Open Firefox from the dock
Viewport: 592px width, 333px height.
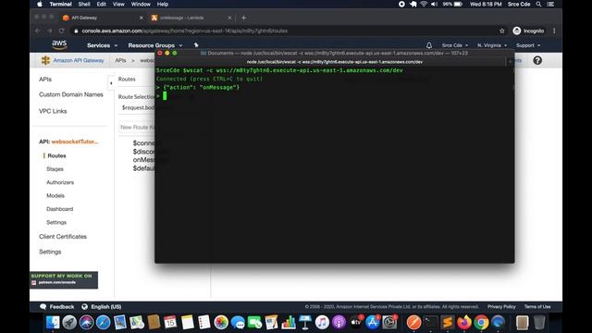click(464, 323)
